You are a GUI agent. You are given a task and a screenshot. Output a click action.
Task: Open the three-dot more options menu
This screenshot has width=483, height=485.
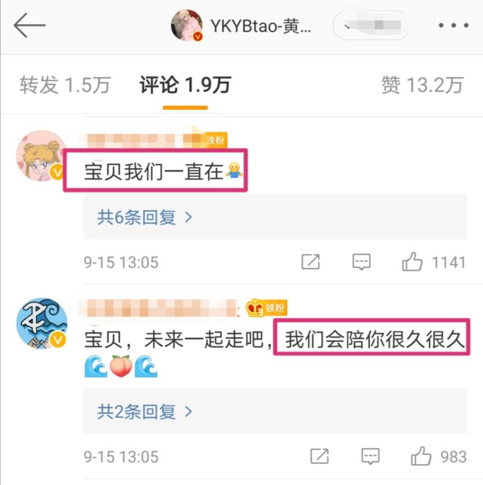[454, 26]
